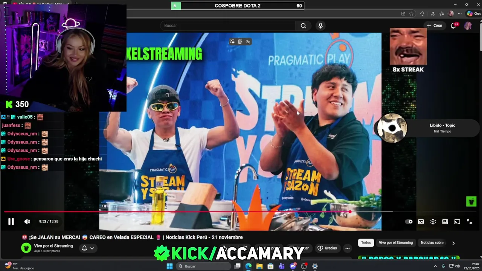The width and height of the screenshot is (482, 271).
Task: Mute the video volume speaker icon
Action: tap(27, 222)
